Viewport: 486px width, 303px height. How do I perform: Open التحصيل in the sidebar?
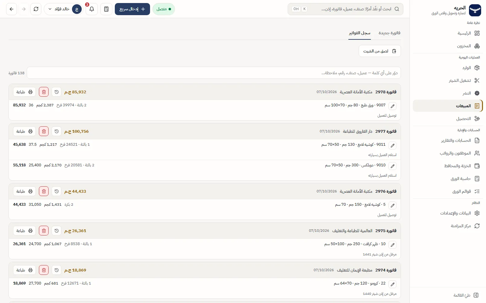point(448,119)
